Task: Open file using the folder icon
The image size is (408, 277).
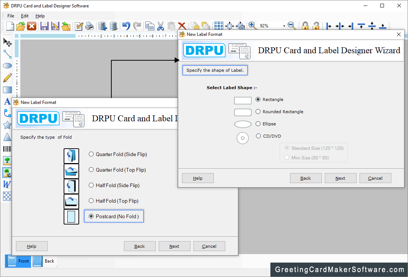Action: pyautogui.click(x=21, y=26)
